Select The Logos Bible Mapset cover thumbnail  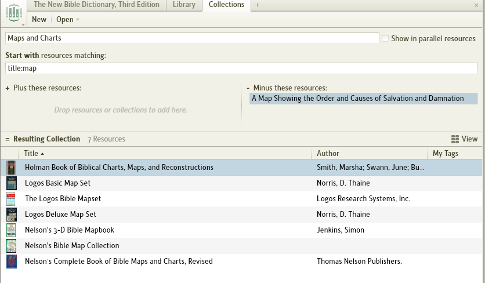(11, 199)
